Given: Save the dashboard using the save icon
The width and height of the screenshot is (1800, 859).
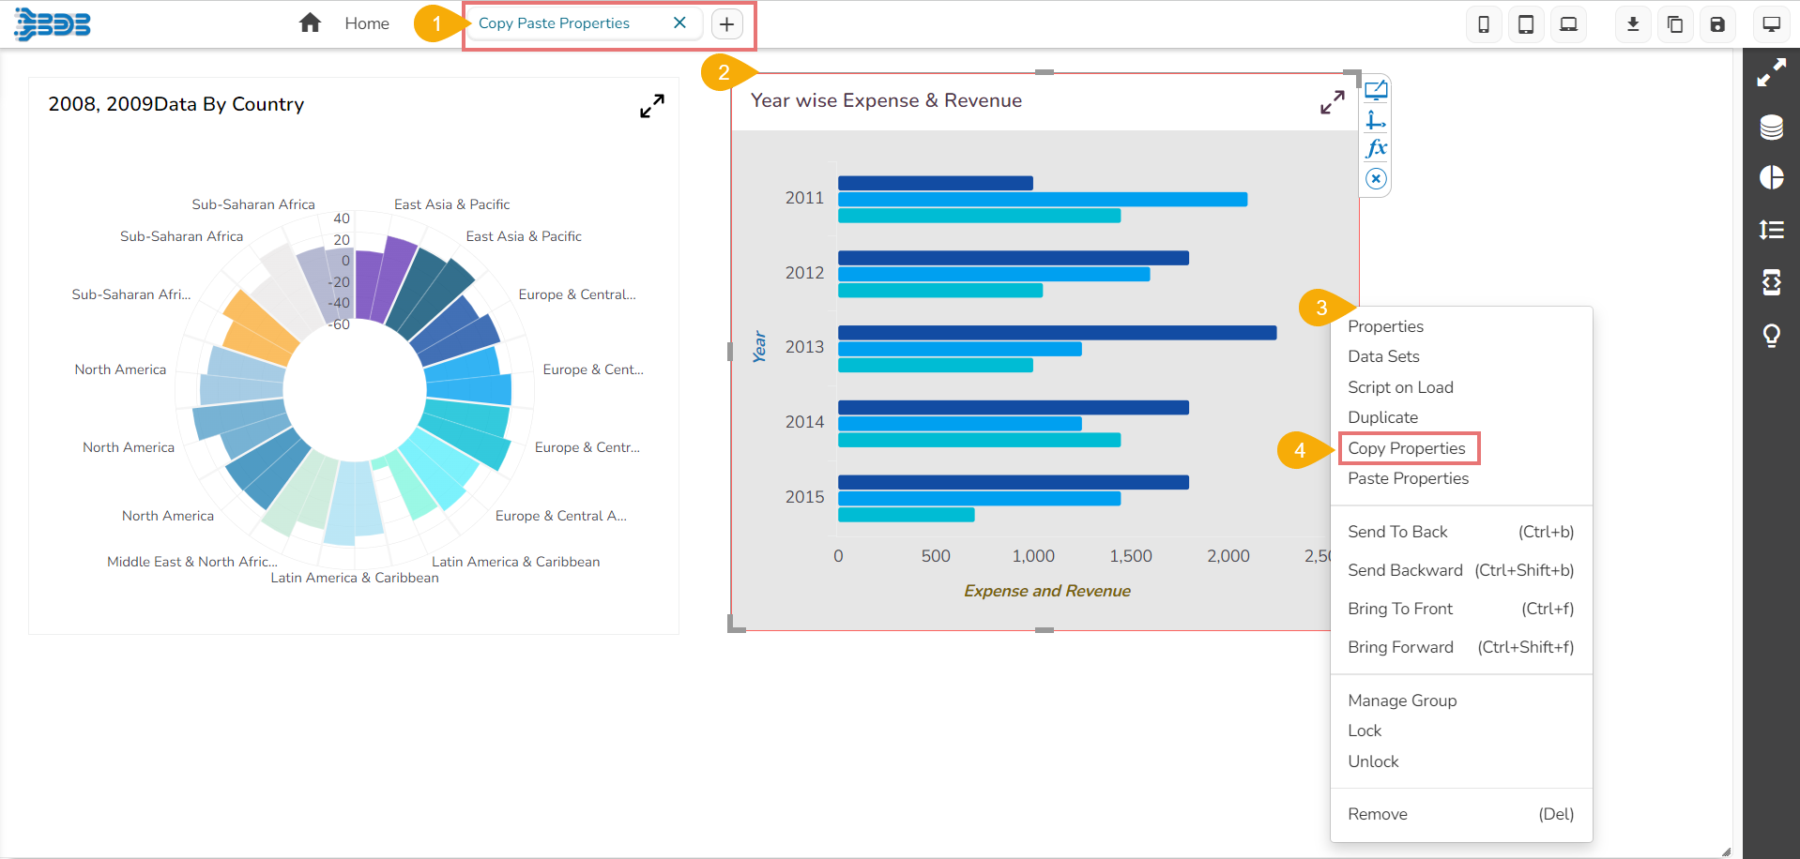Looking at the screenshot, I should (x=1717, y=23).
